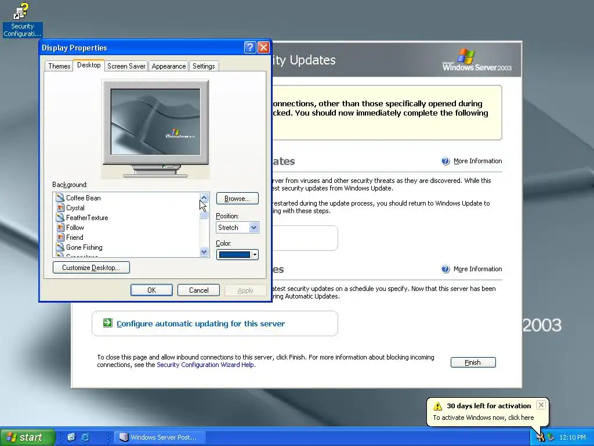The image size is (594, 446).
Task: Click the Follow image file icon
Action: pyautogui.click(x=60, y=227)
